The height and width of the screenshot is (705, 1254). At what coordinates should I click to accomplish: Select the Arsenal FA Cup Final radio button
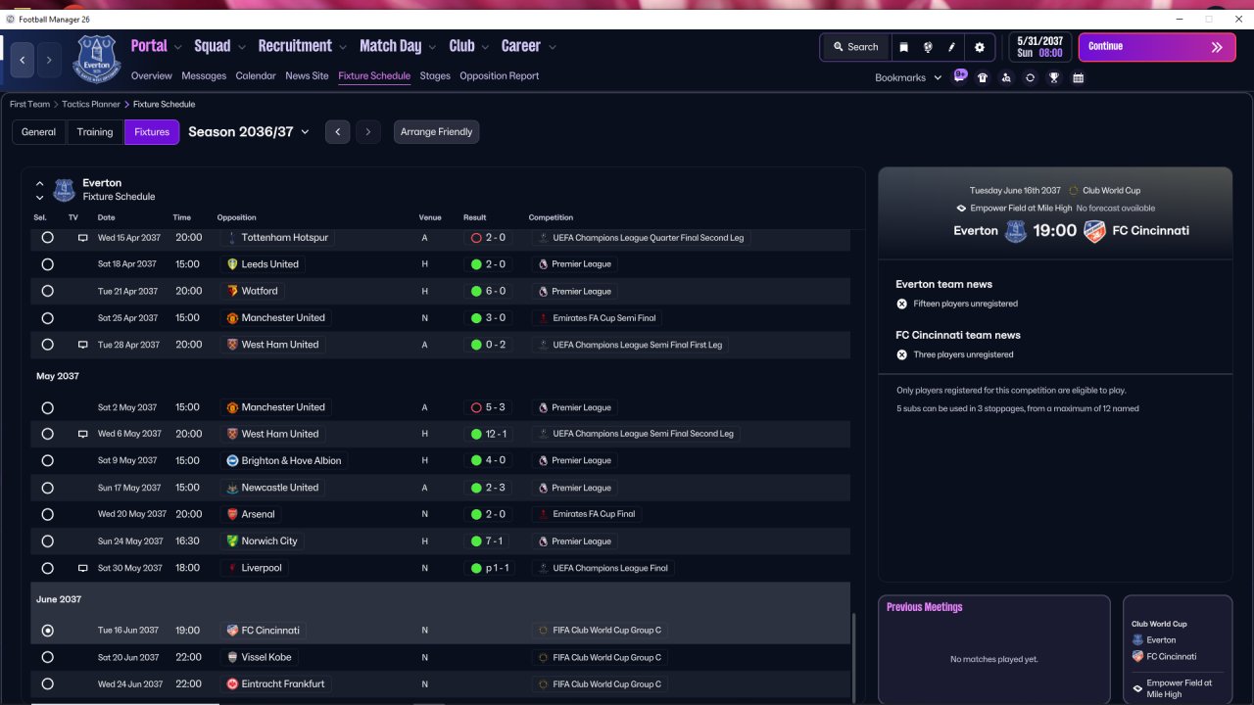pyautogui.click(x=48, y=514)
